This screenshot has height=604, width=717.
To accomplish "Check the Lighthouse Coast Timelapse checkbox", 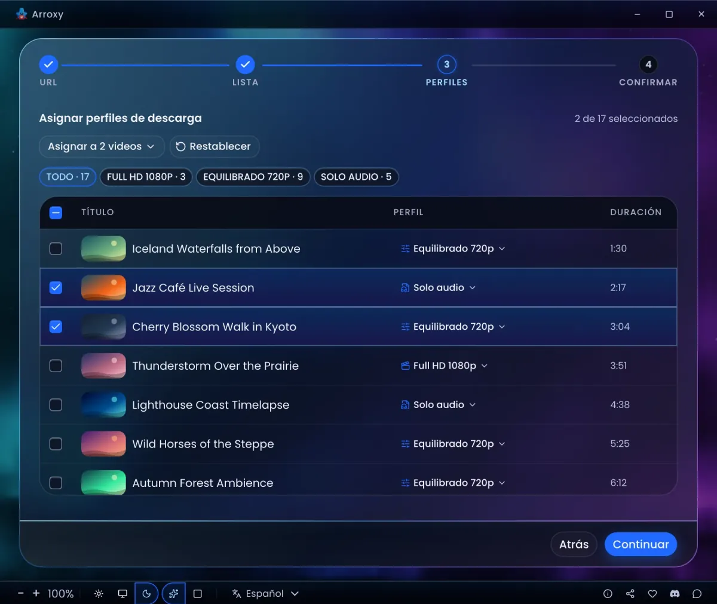I will [56, 404].
